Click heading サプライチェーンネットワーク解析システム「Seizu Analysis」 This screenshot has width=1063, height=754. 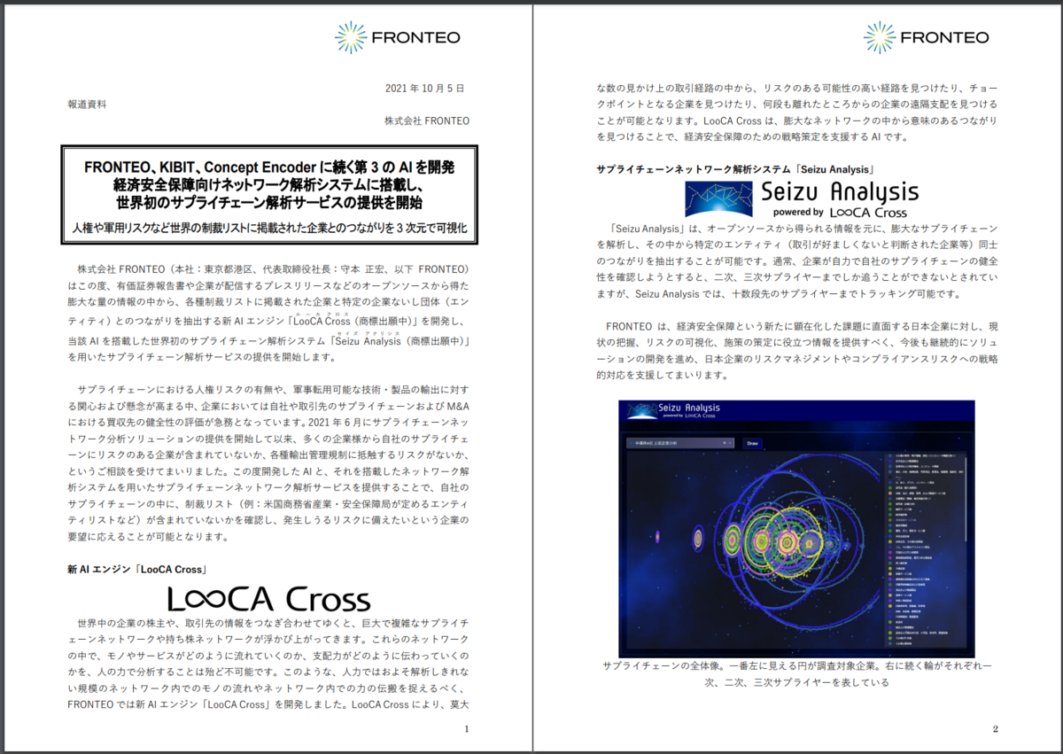pos(736,168)
